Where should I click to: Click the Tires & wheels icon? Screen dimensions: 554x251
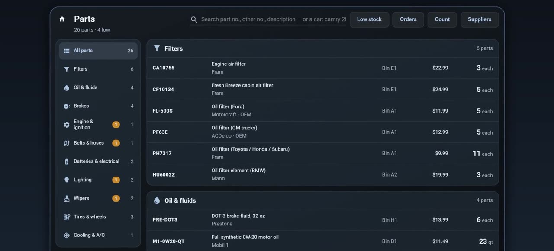coord(67,217)
